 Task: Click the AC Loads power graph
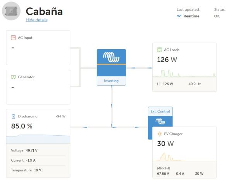coord(184,73)
